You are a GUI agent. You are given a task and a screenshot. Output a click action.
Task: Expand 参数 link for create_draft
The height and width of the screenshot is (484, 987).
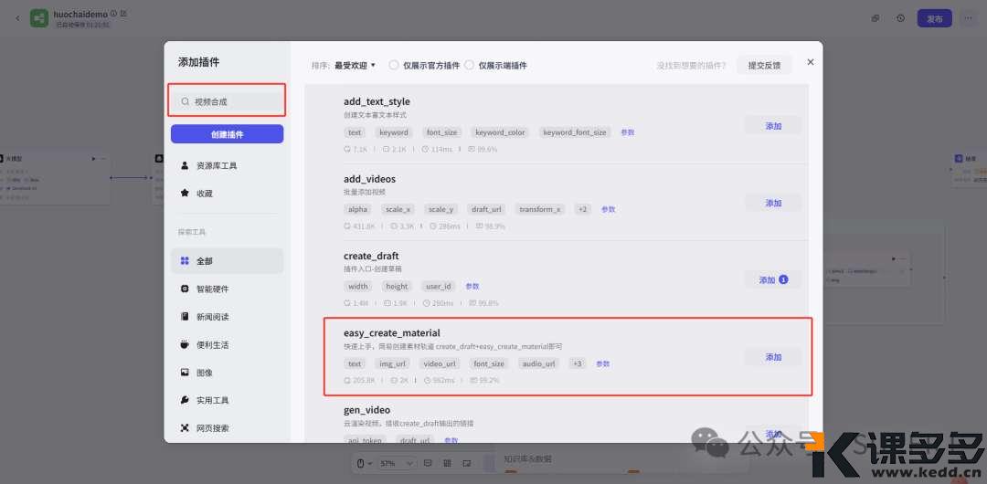472,287
